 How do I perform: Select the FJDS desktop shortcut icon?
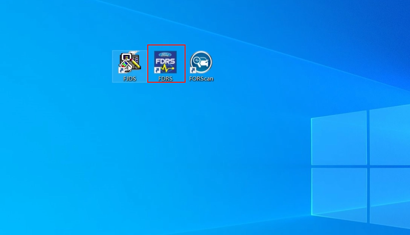click(129, 62)
